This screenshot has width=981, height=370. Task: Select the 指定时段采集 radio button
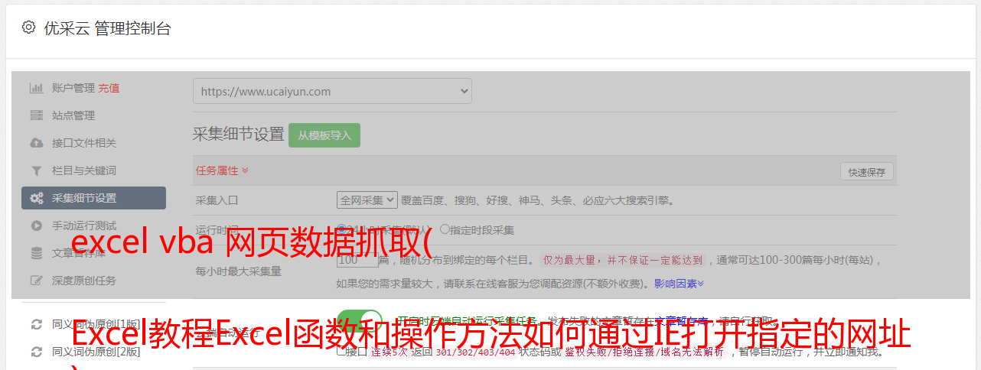coord(445,229)
